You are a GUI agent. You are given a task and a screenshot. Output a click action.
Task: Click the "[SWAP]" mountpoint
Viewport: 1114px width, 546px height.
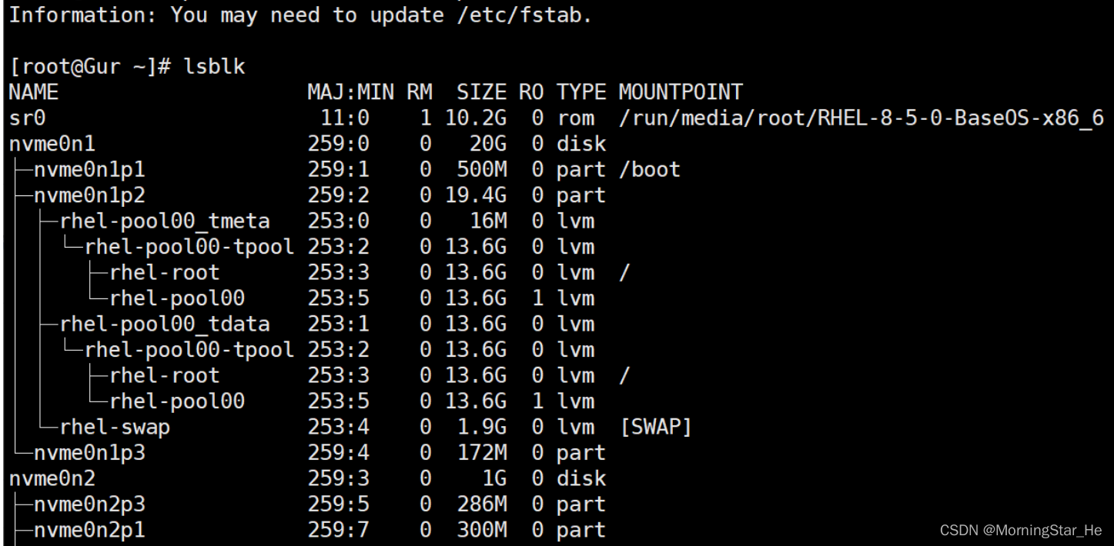tap(655, 427)
